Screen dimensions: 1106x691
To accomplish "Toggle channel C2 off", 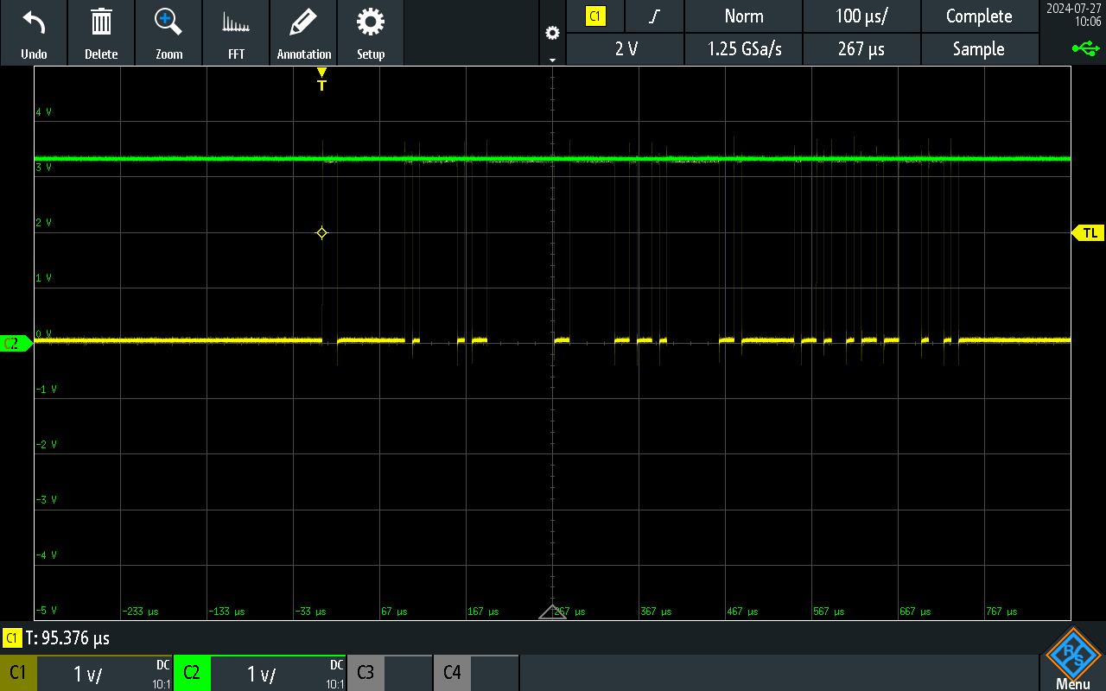I will pos(192,672).
